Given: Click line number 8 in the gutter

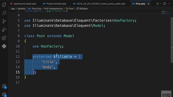Looking at the screenshot, I should pos(19,36).
